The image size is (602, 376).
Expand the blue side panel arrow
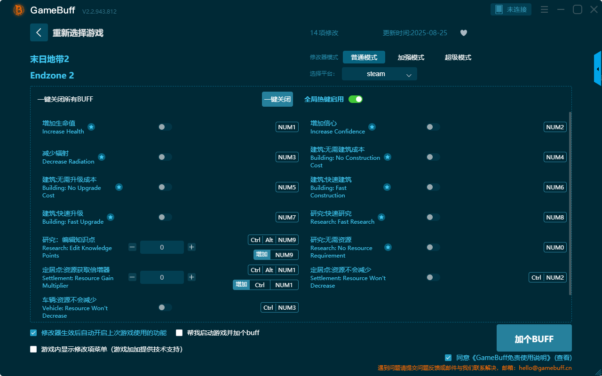pyautogui.click(x=598, y=69)
